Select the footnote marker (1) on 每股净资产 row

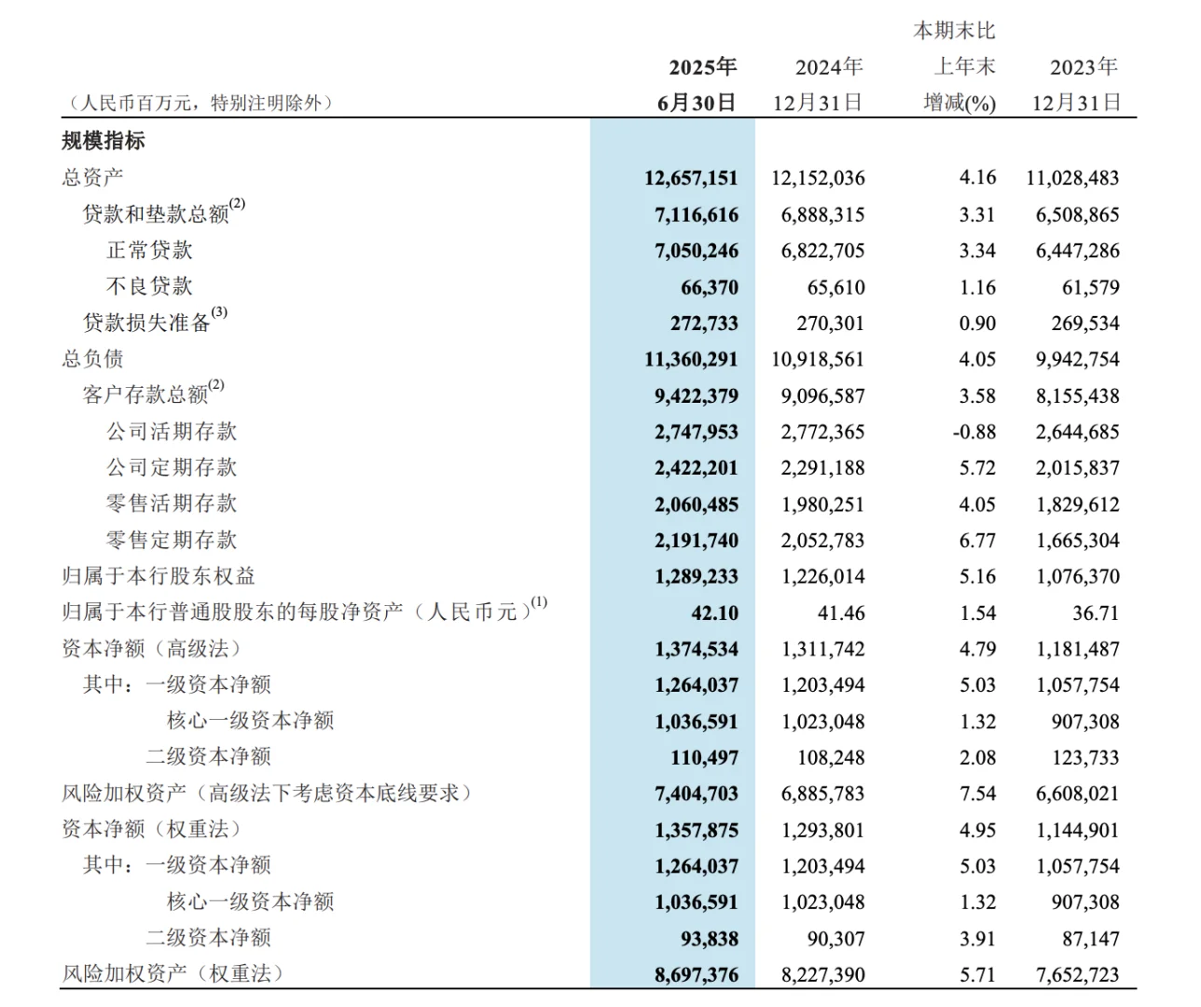click(x=540, y=604)
